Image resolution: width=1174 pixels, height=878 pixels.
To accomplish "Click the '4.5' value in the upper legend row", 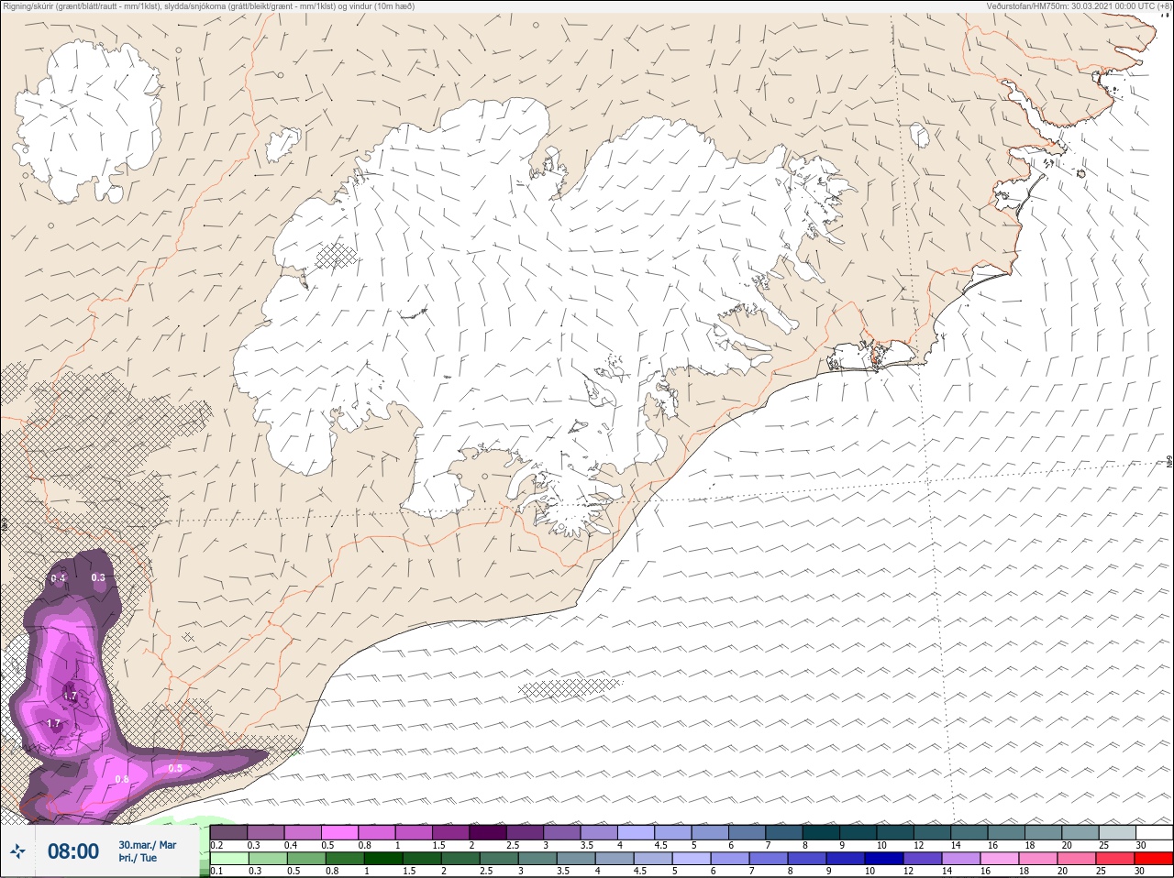I will pos(660,845).
